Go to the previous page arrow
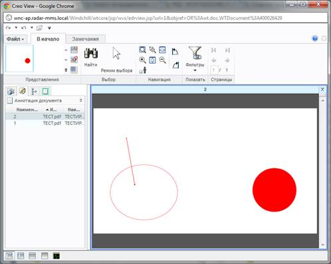331x264 pixels. 214,61
